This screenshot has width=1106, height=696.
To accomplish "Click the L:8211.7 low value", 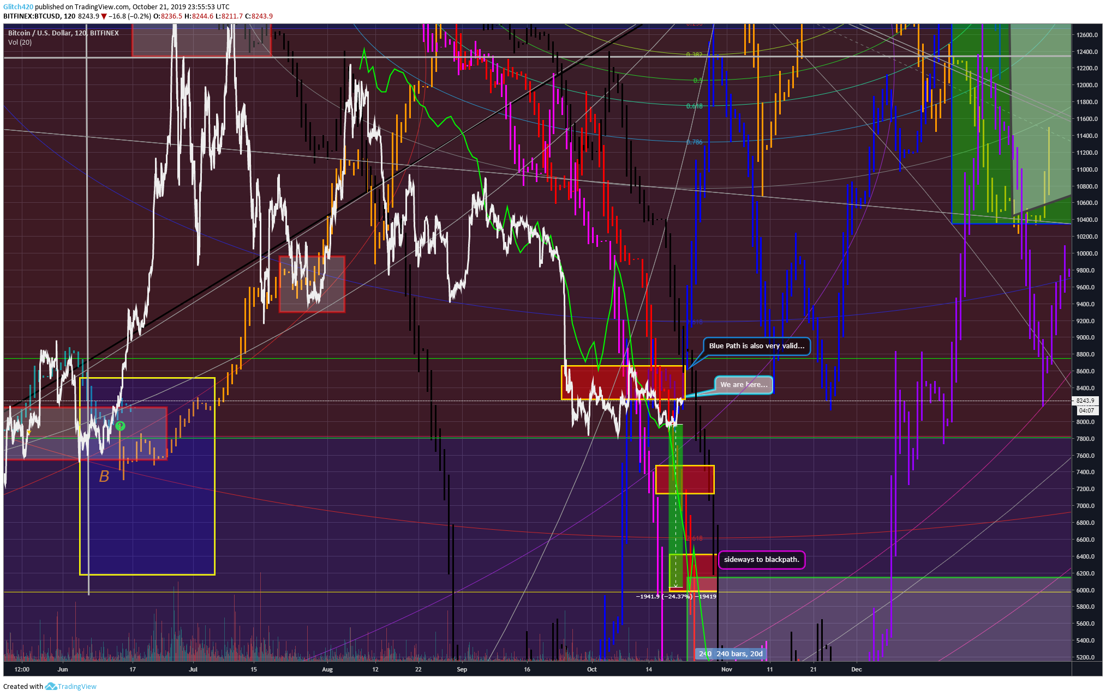I will click(229, 16).
